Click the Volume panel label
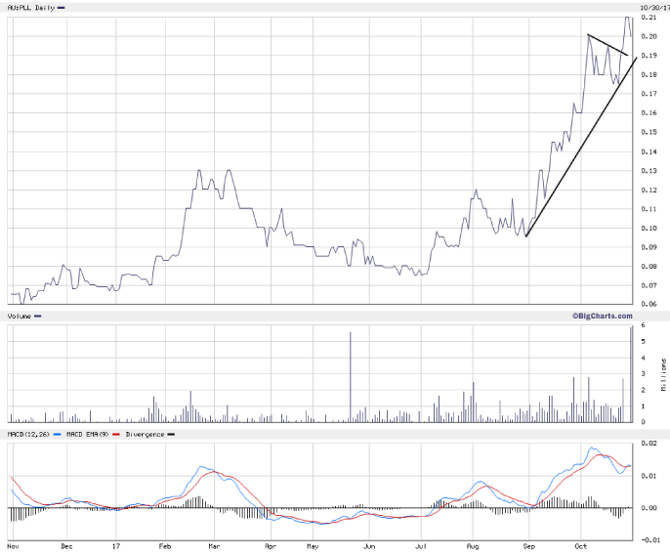This screenshot has height=553, width=670. (x=20, y=316)
